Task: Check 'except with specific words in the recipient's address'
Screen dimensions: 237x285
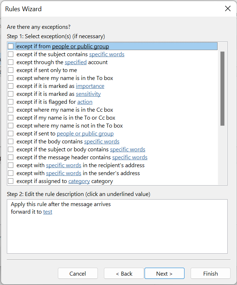Action: tap(10, 165)
